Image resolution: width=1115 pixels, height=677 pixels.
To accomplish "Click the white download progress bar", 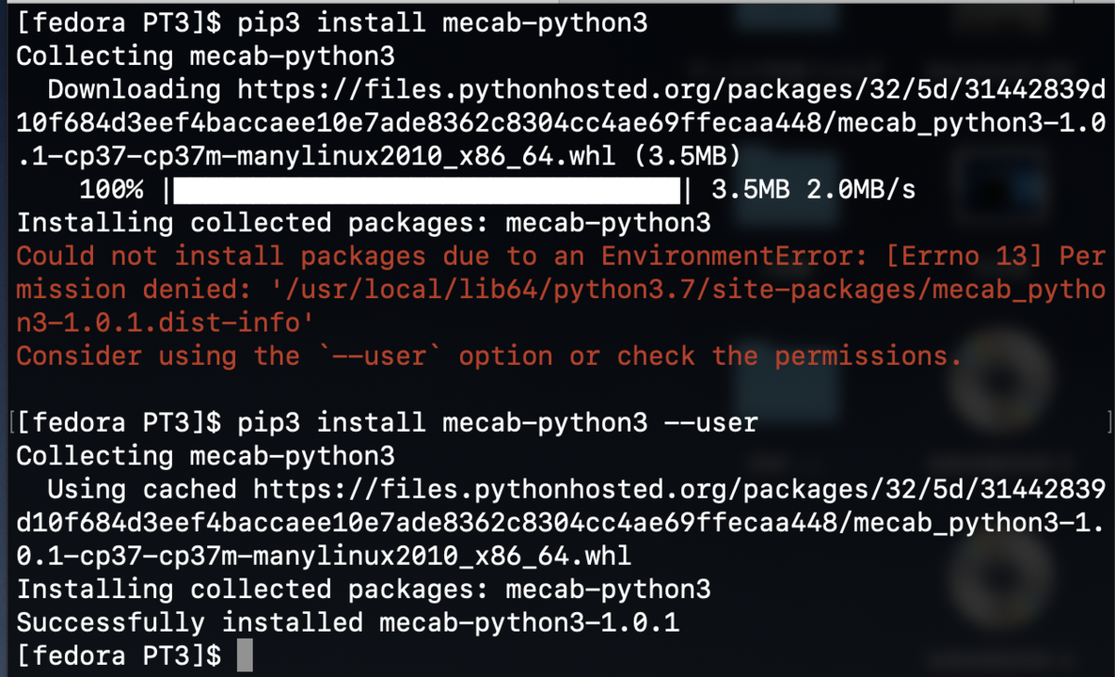I will click(x=427, y=190).
